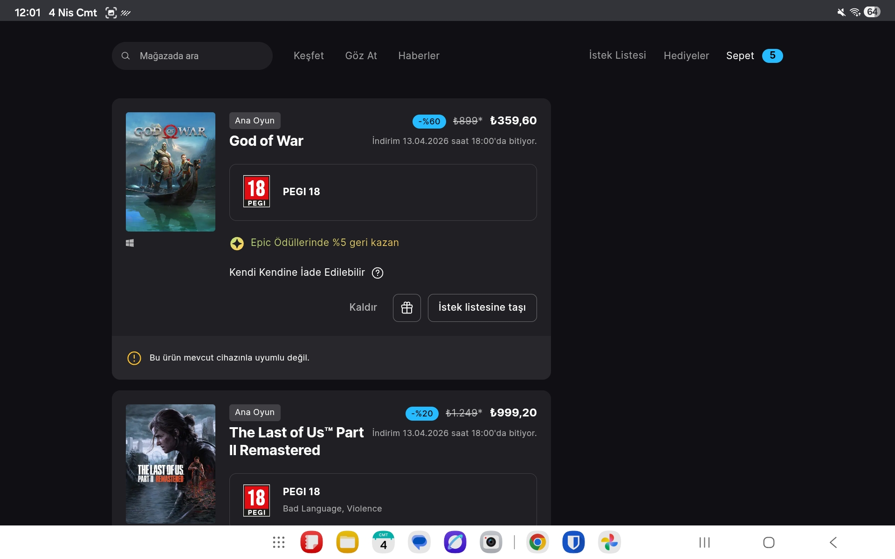The width and height of the screenshot is (895, 559).
Task: Select the ₺359,60 discounted price
Action: click(513, 121)
